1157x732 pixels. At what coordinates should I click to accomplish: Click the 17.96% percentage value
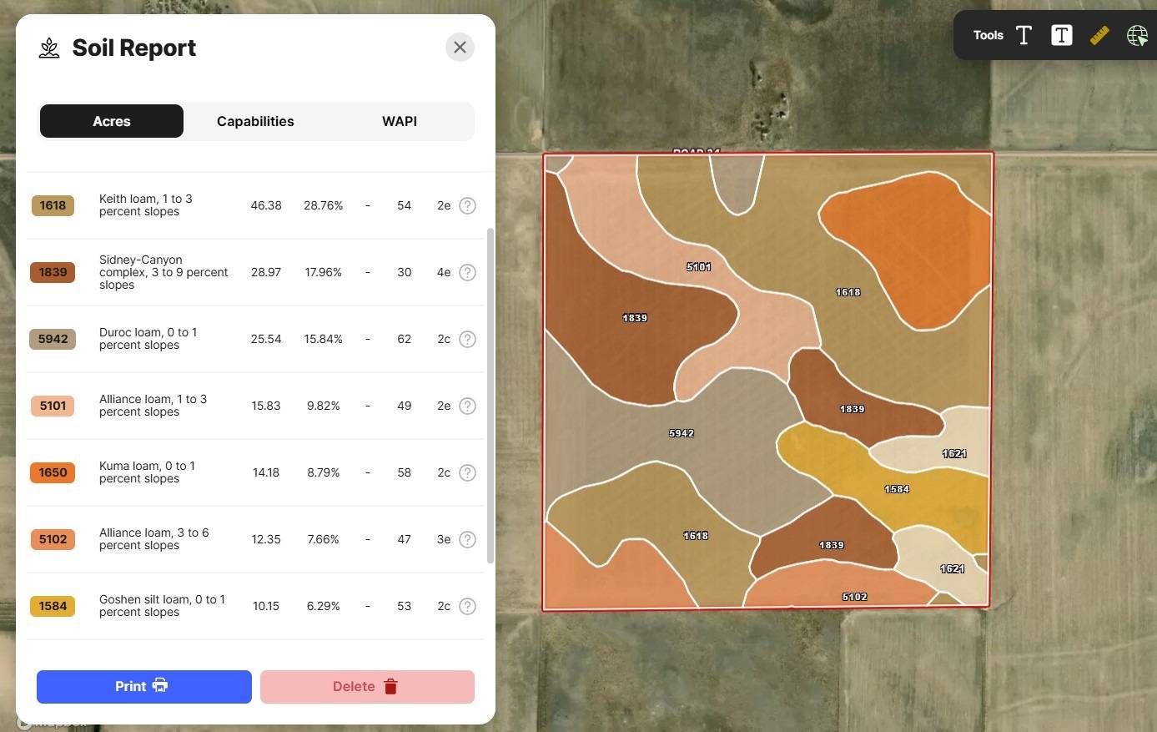(x=324, y=272)
